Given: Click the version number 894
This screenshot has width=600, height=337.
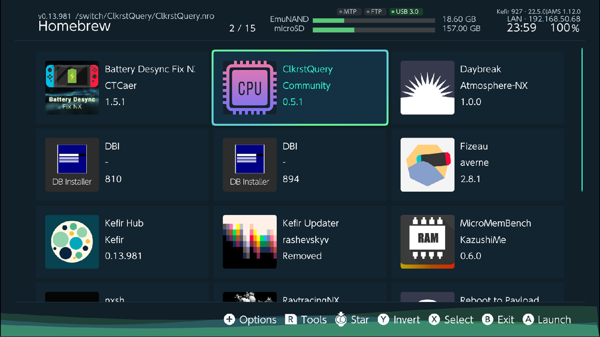Looking at the screenshot, I should point(291,179).
